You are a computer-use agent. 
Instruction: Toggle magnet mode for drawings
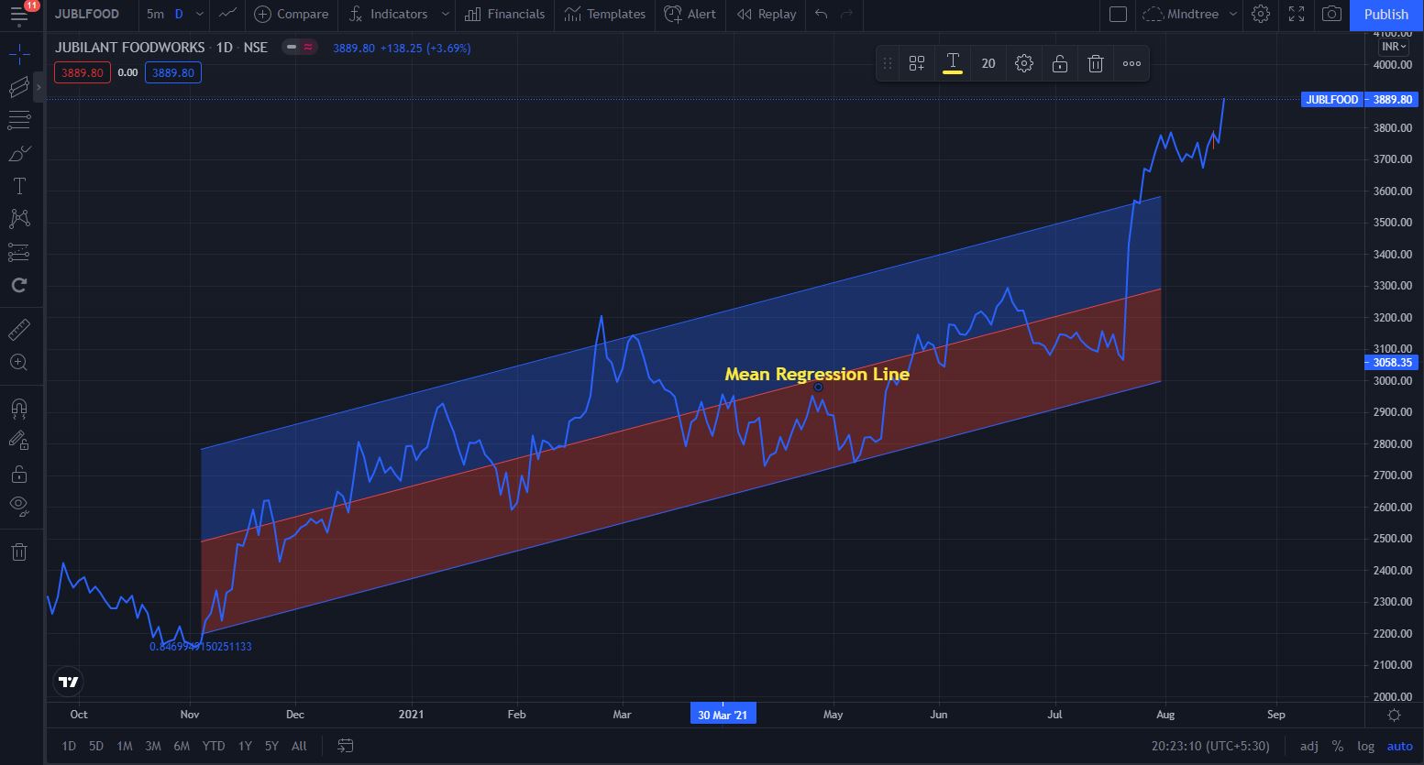(19, 408)
